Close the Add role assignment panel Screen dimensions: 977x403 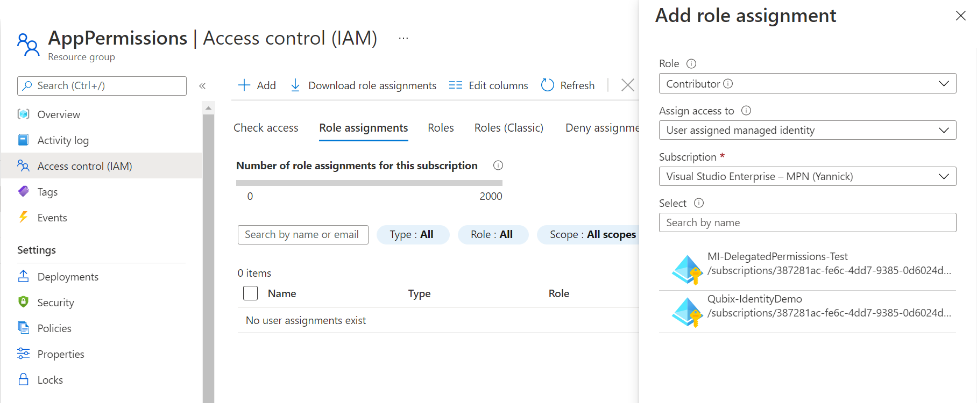961,16
